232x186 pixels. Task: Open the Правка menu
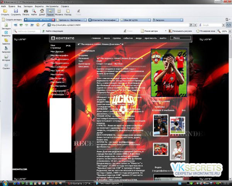pos(12,6)
